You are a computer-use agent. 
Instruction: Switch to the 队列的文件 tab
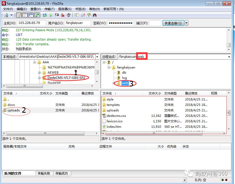pyautogui.click(x=19, y=173)
